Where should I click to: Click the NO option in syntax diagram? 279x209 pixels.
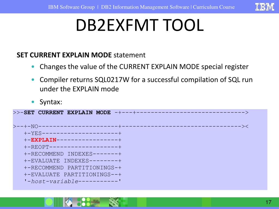(34, 126)
